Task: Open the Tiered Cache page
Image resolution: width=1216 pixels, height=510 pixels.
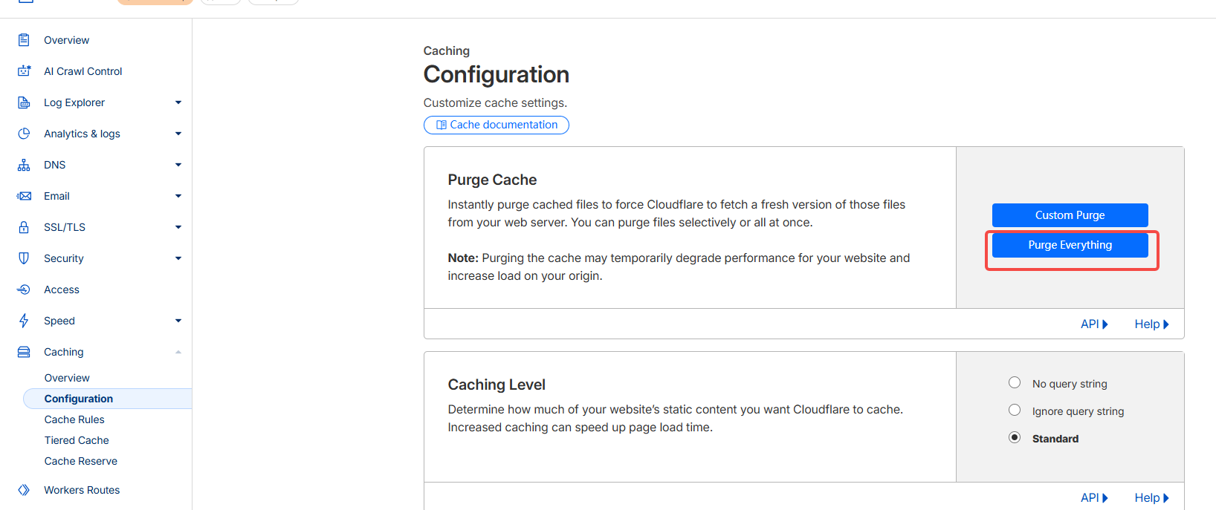Action: click(77, 439)
